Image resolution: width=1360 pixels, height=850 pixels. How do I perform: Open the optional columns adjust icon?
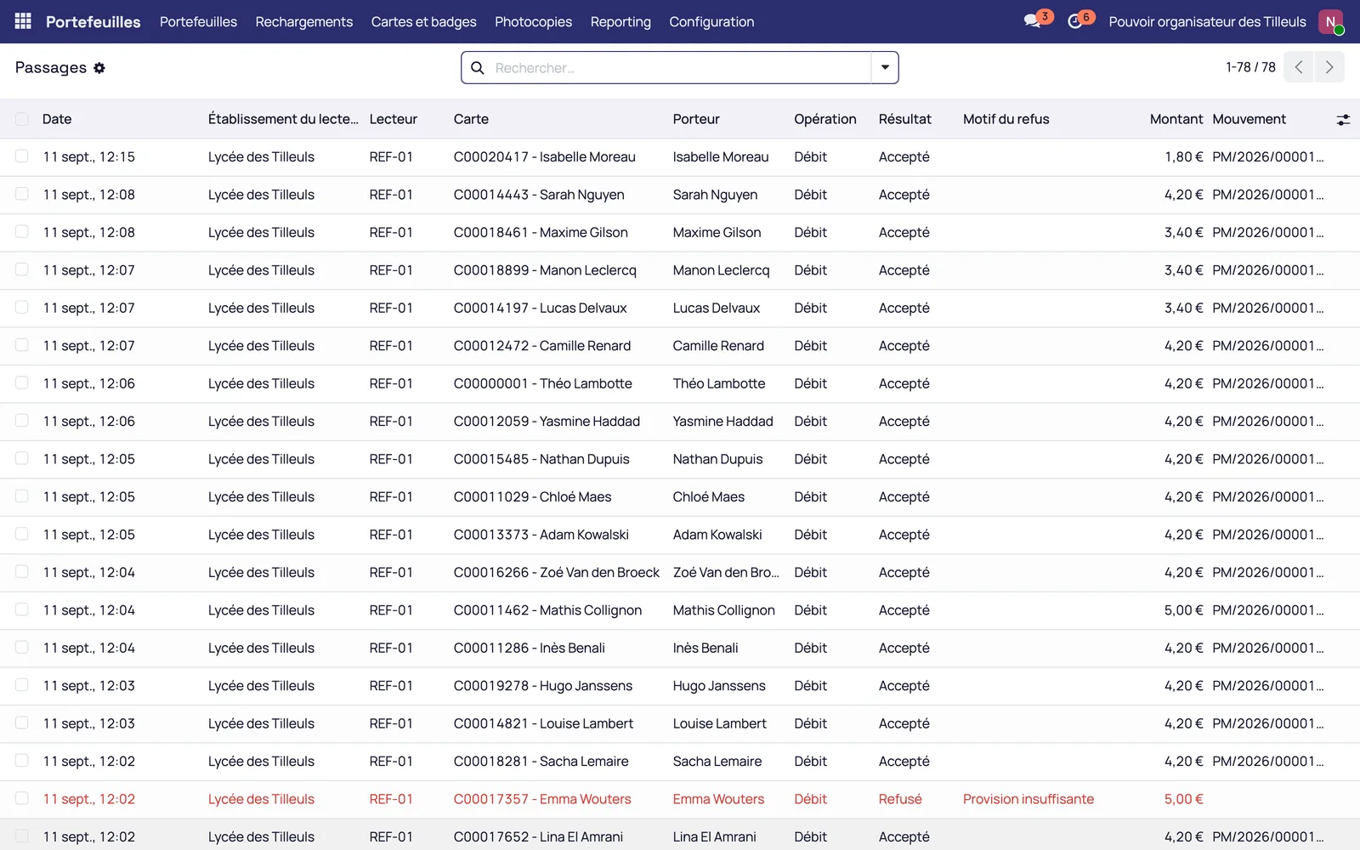point(1343,120)
